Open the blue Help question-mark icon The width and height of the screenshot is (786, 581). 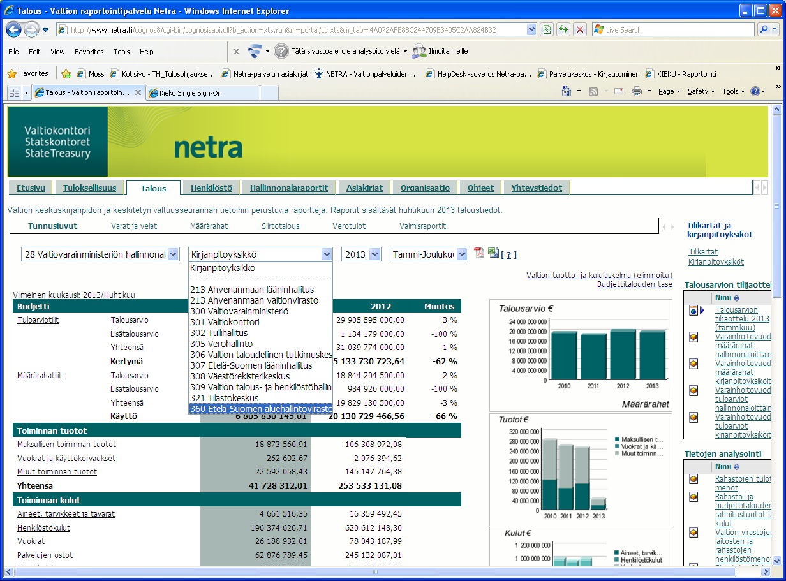click(755, 91)
